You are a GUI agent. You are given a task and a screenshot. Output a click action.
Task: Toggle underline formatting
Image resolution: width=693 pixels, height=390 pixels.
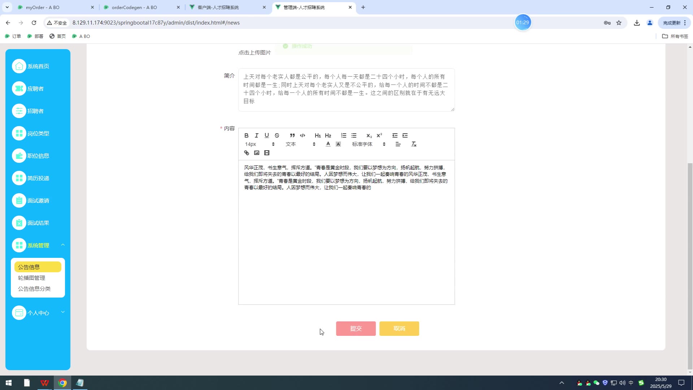[x=267, y=135]
